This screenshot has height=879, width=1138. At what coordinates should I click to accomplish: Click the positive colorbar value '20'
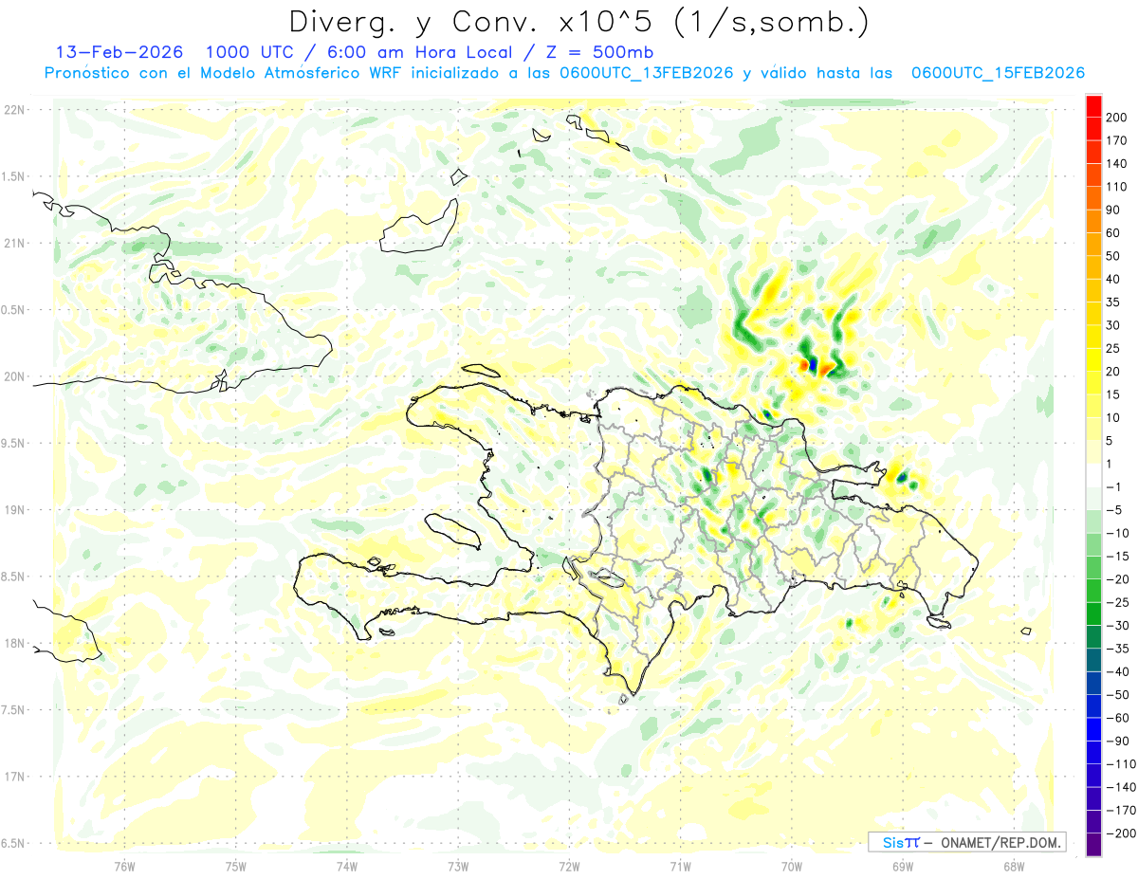click(1114, 372)
